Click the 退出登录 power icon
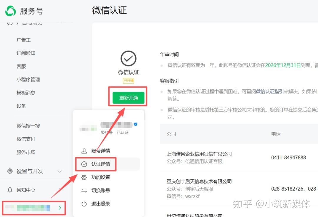318x217 pixels. (x=84, y=204)
